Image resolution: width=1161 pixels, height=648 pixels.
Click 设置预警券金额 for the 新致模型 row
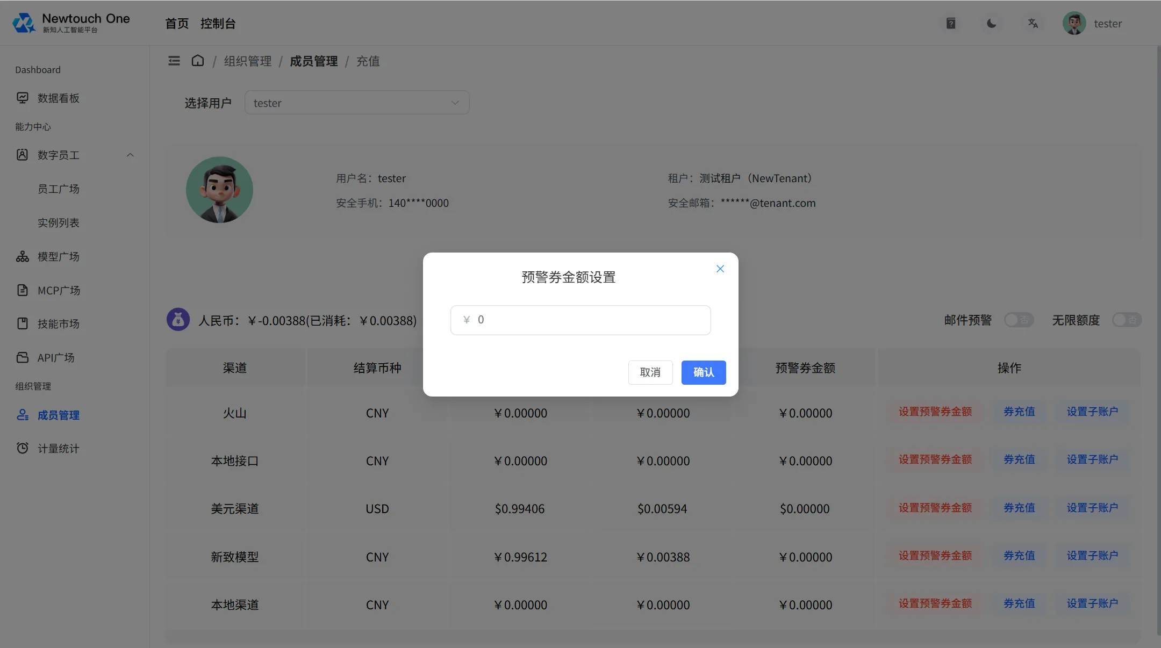click(x=935, y=556)
